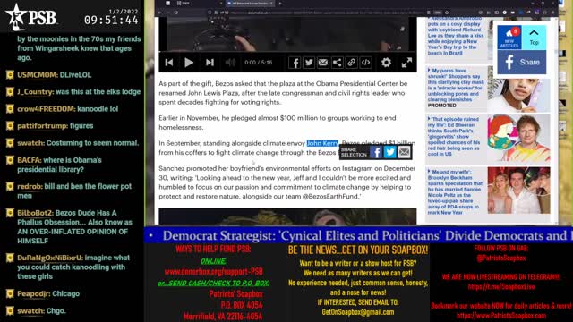Click the scrolling Democrat Strategist headline ticker

pos(358,235)
